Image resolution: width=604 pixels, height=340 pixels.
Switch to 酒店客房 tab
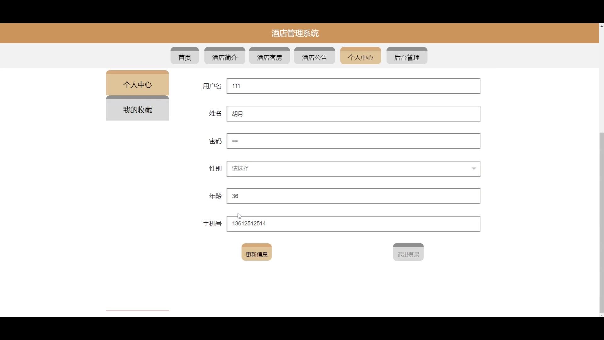click(269, 57)
